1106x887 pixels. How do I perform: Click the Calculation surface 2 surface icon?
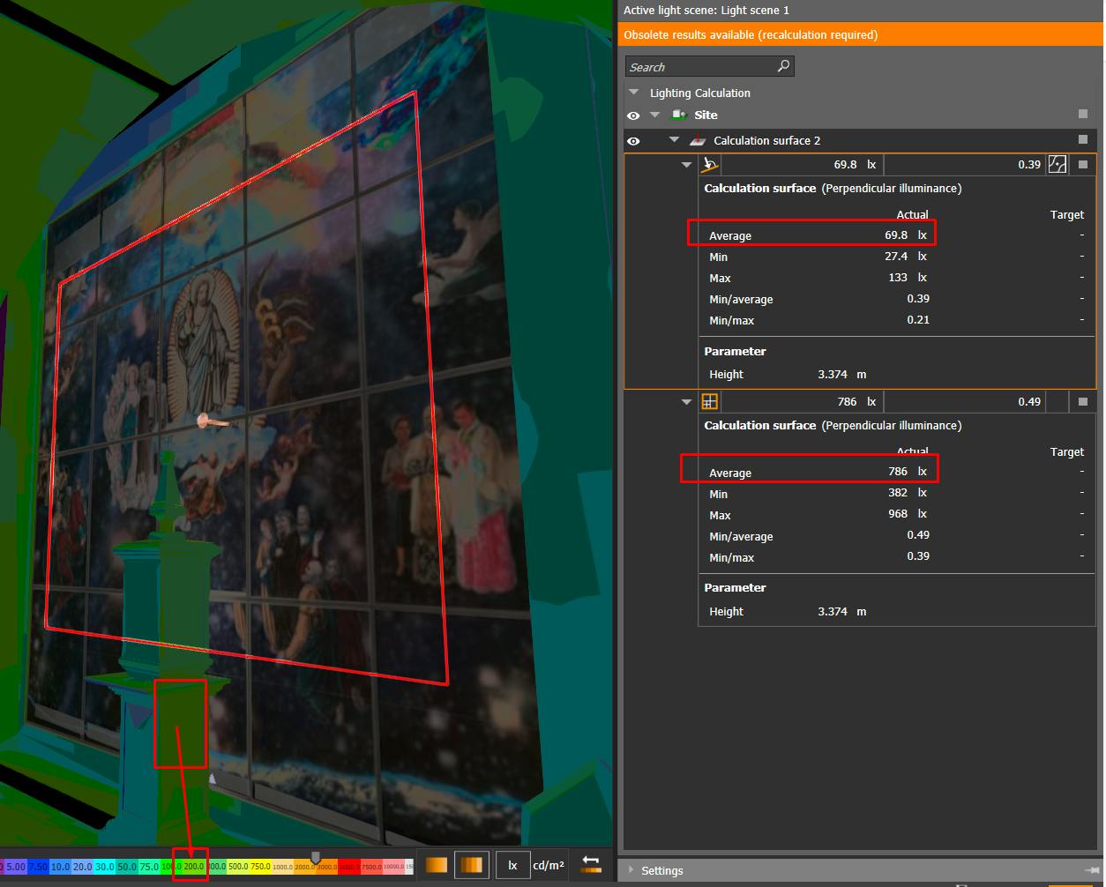[699, 140]
